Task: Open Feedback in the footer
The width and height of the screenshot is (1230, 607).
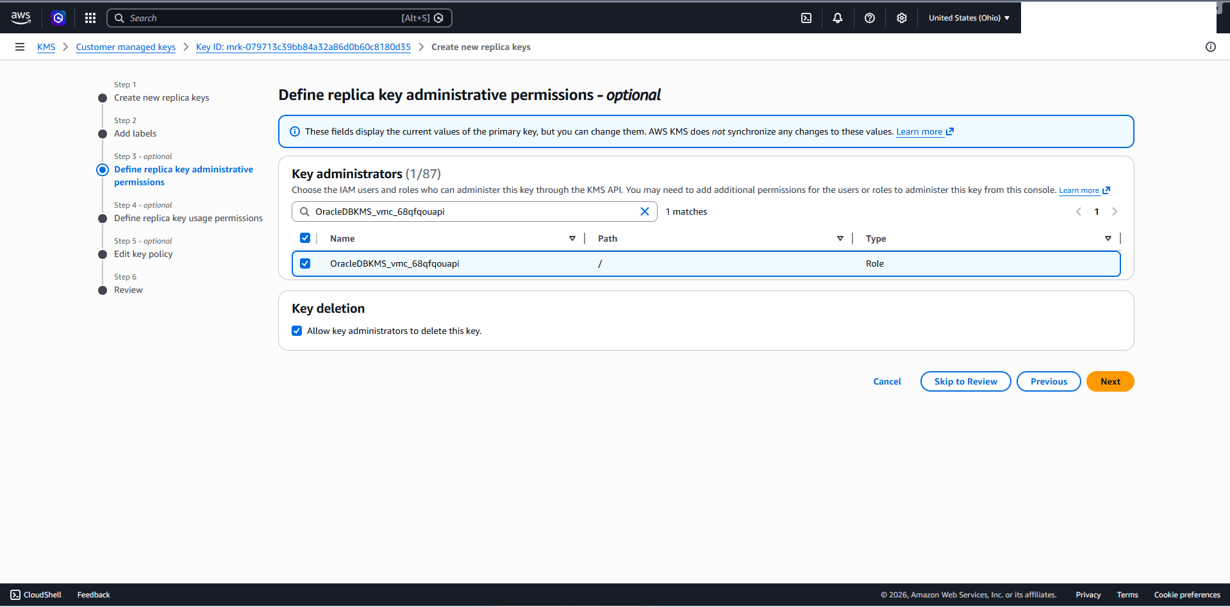Action: click(94, 595)
